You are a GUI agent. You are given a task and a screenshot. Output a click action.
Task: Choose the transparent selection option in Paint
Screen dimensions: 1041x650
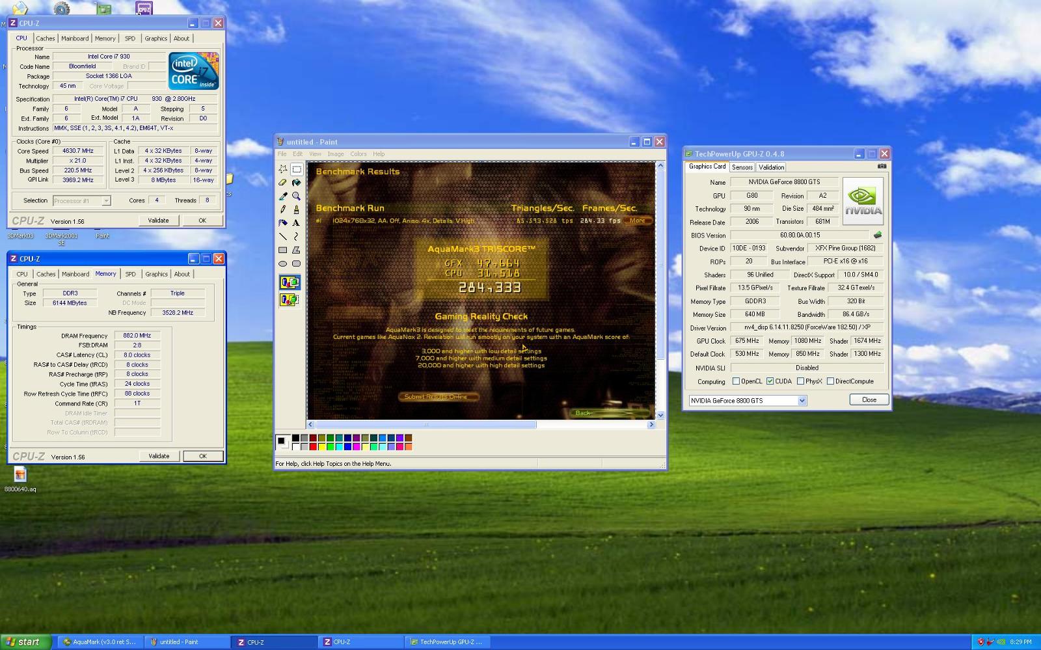tap(290, 299)
